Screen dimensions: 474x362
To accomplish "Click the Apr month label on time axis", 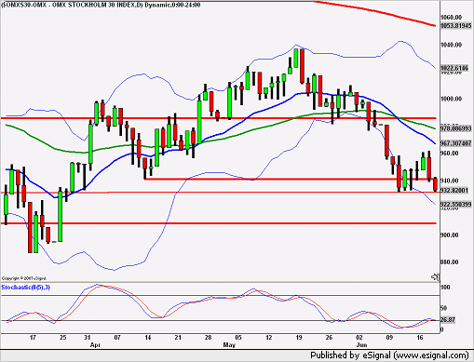I will pyautogui.click(x=95, y=345).
